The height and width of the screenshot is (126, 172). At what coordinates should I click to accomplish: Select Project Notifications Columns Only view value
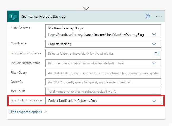[73, 101]
